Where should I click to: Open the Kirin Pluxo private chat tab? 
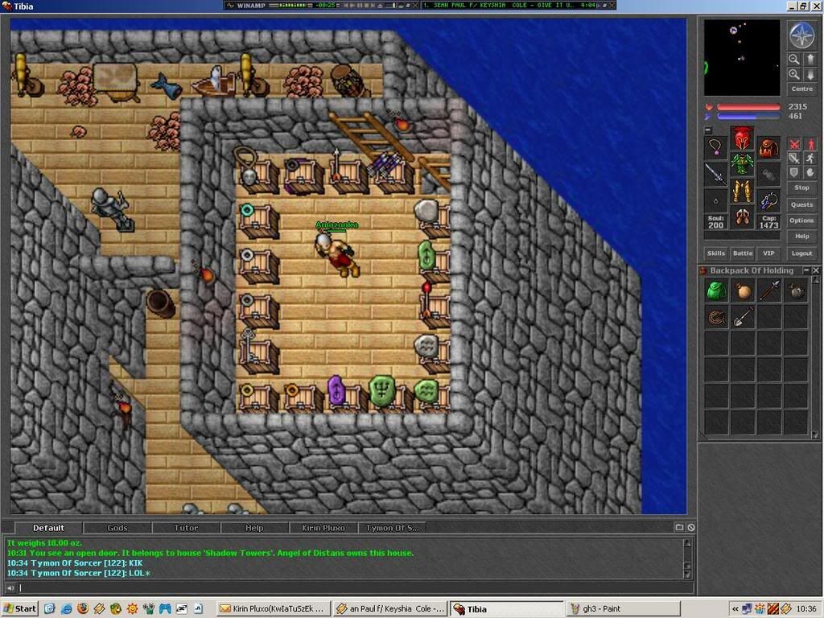tap(323, 528)
